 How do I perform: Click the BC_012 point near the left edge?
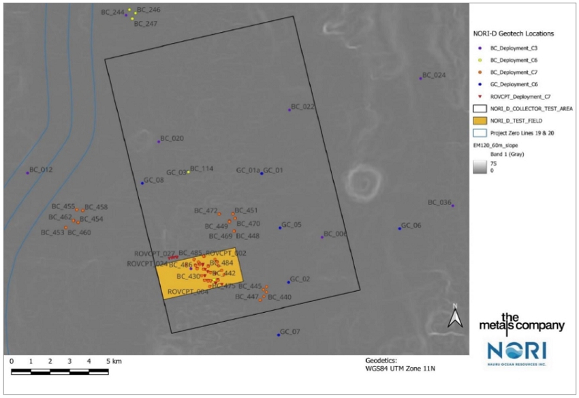coord(28,172)
